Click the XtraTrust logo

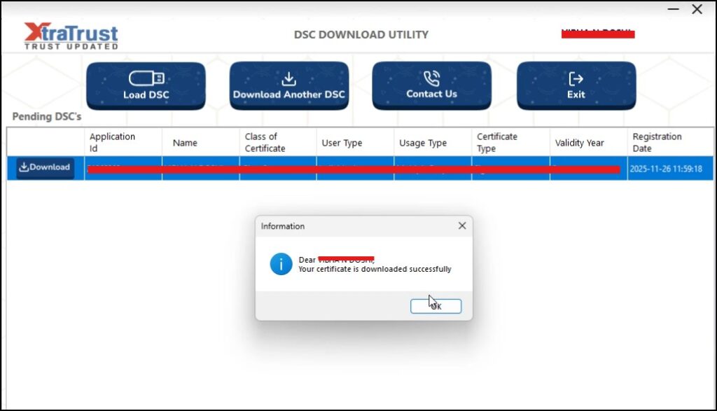71,36
